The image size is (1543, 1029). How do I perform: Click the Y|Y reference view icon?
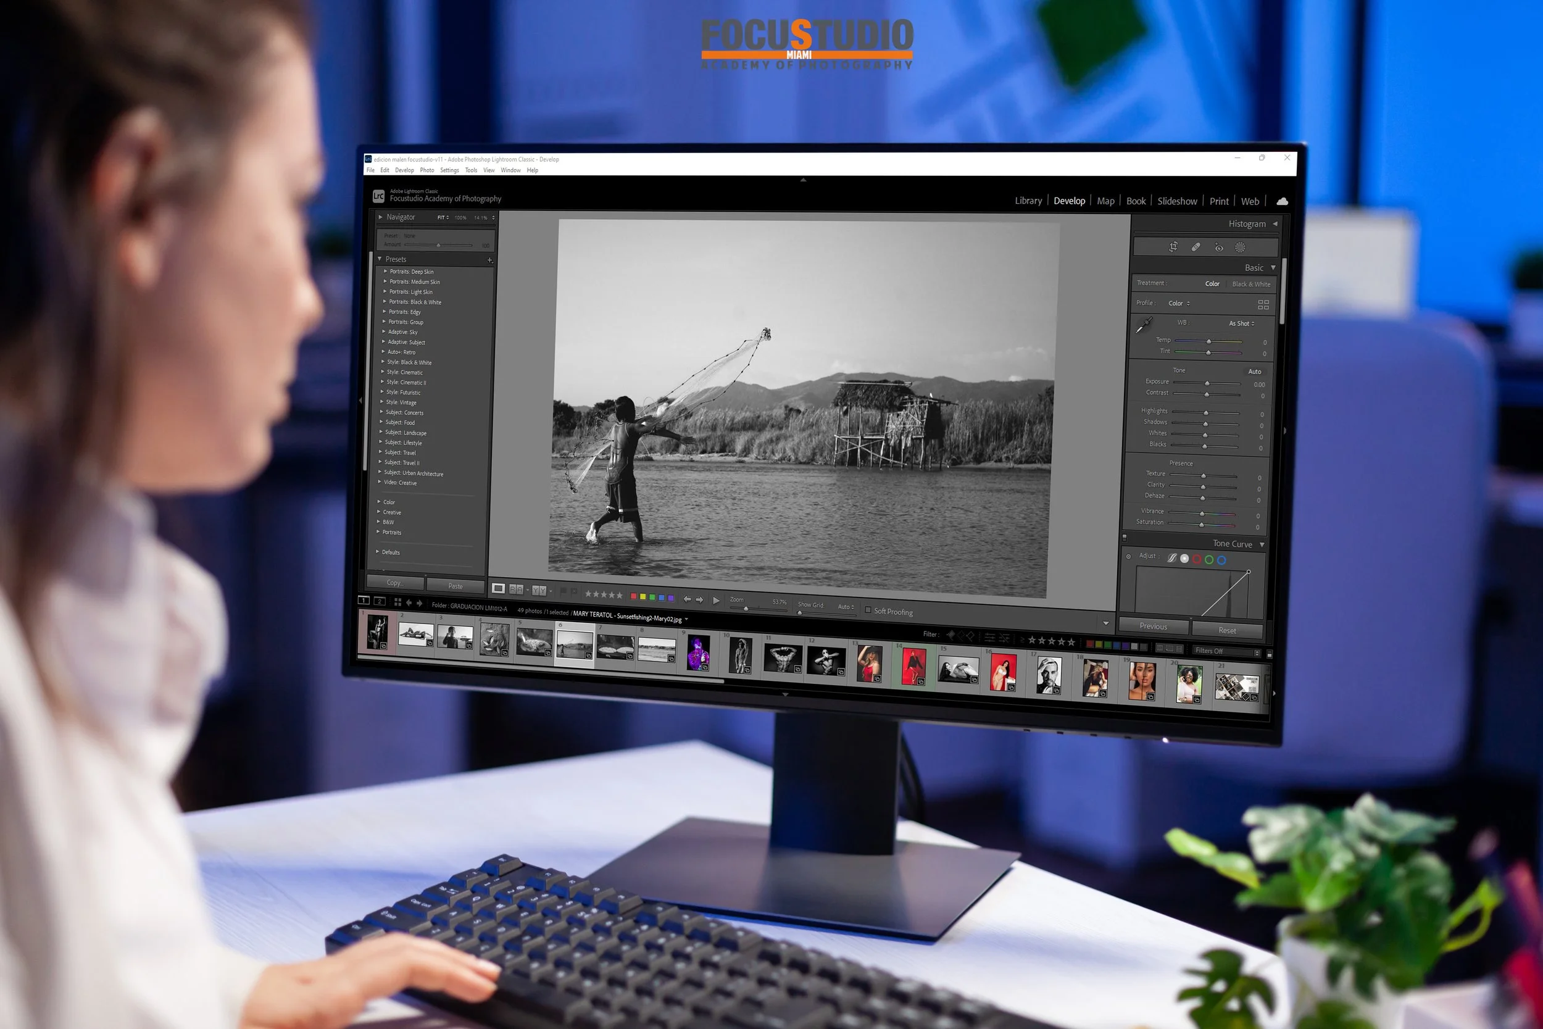pos(539,591)
